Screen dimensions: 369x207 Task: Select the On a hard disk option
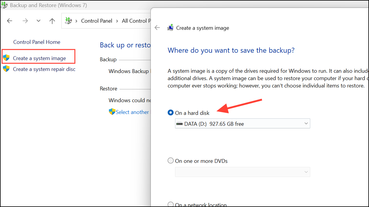(171, 112)
